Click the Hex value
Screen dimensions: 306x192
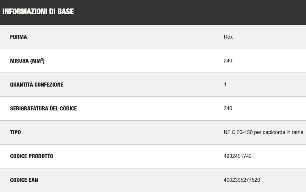228,37
